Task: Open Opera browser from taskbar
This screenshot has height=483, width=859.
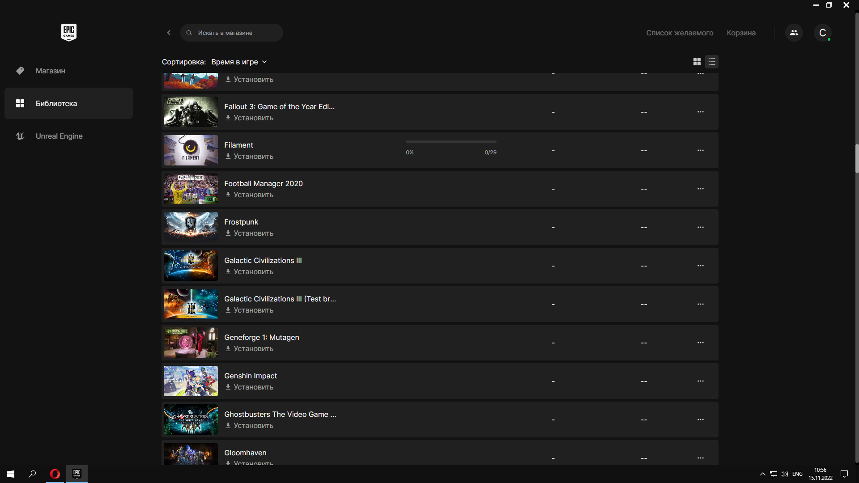Action: (55, 474)
